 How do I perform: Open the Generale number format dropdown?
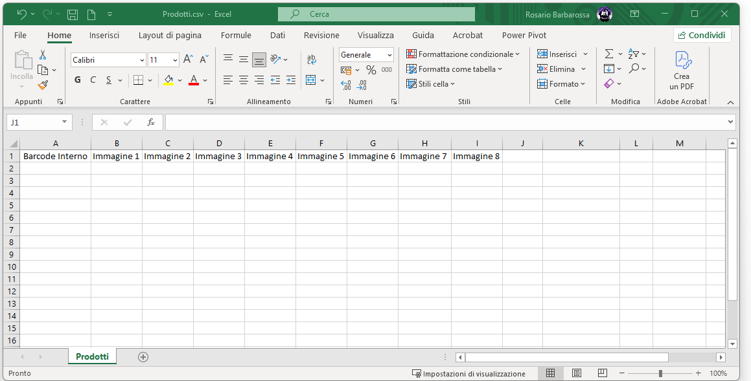point(389,55)
